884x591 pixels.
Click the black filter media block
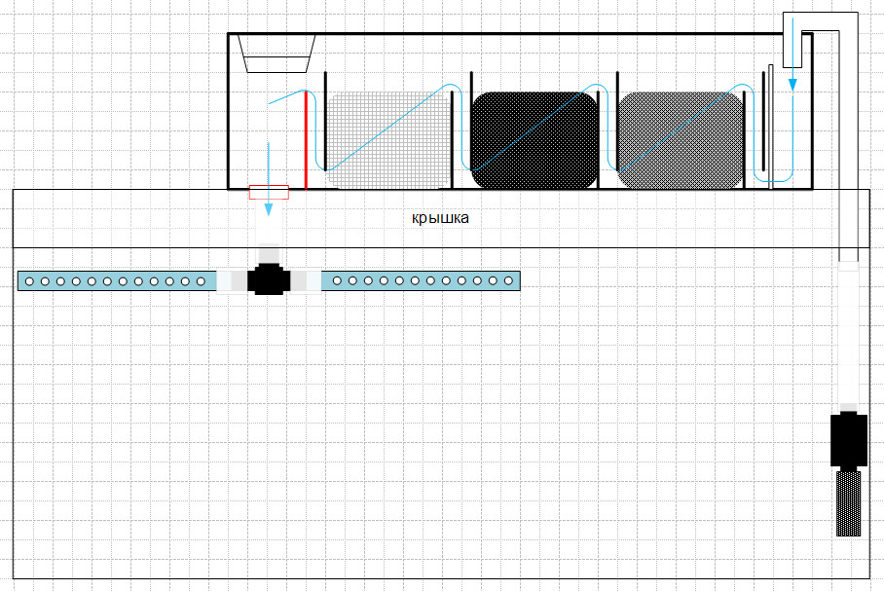[534, 141]
